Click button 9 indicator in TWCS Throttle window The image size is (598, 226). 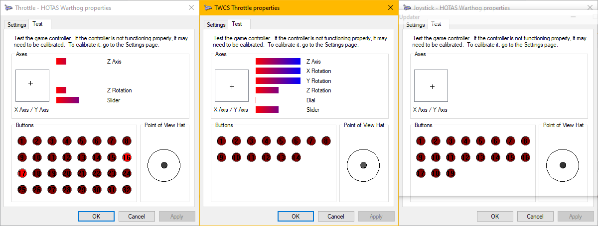pyautogui.click(x=221, y=157)
